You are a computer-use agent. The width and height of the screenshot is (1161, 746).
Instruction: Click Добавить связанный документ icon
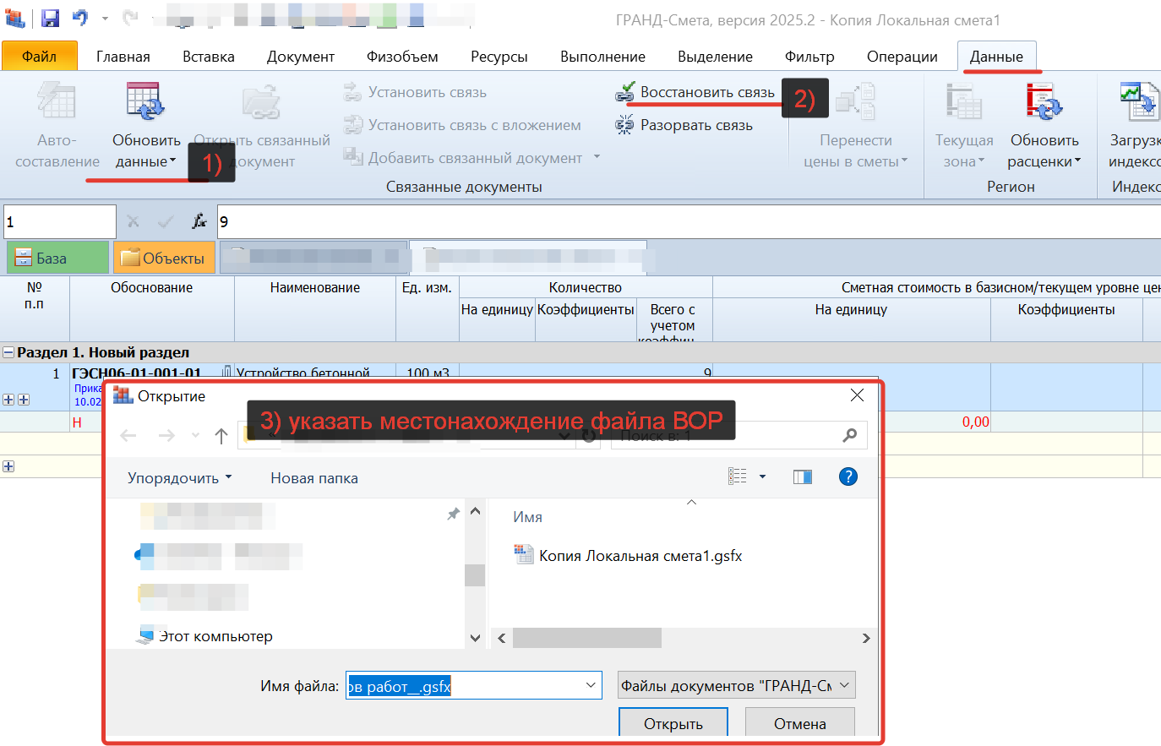point(352,157)
